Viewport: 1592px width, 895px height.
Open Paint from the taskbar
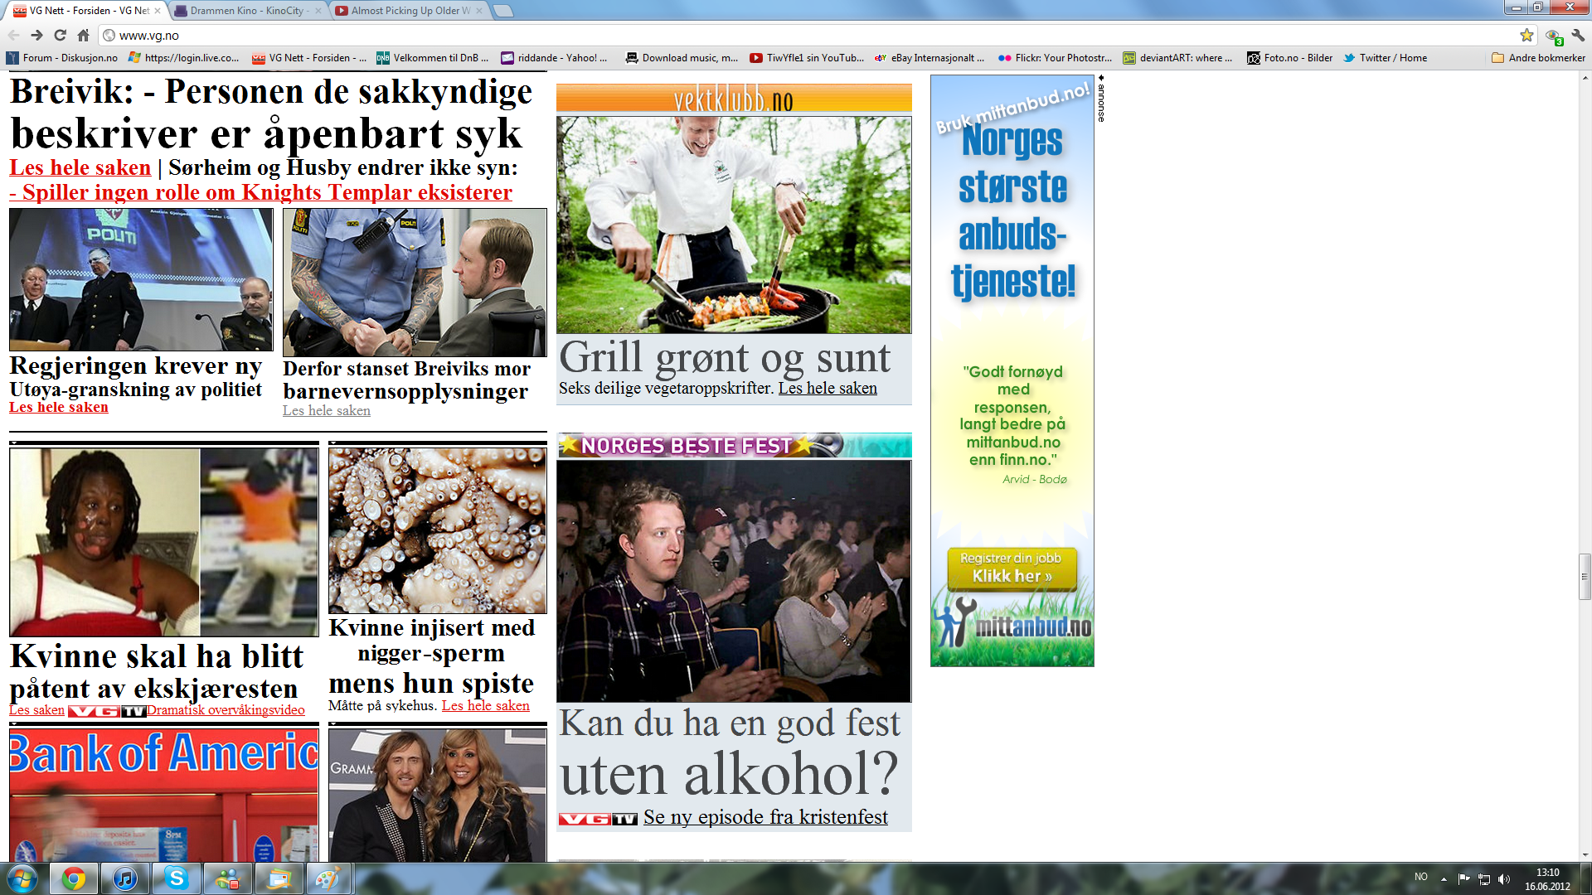(328, 878)
